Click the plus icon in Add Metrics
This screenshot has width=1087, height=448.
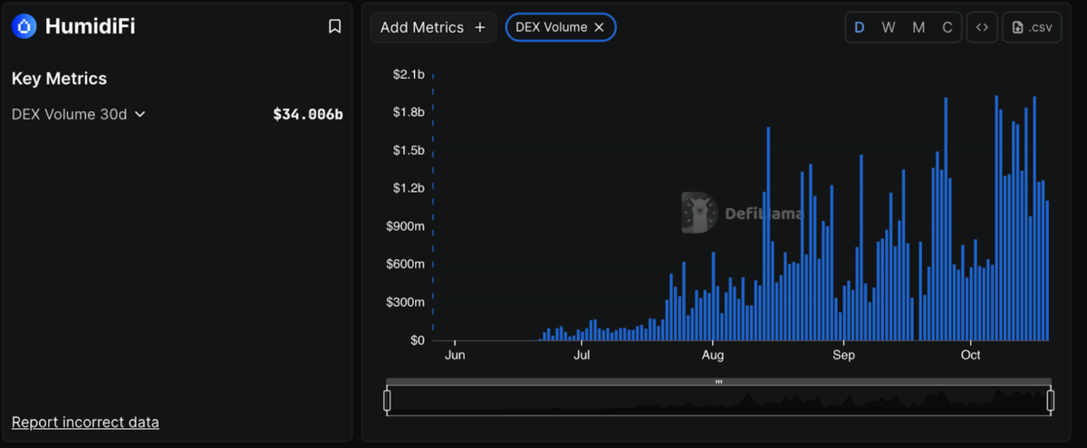pos(480,27)
